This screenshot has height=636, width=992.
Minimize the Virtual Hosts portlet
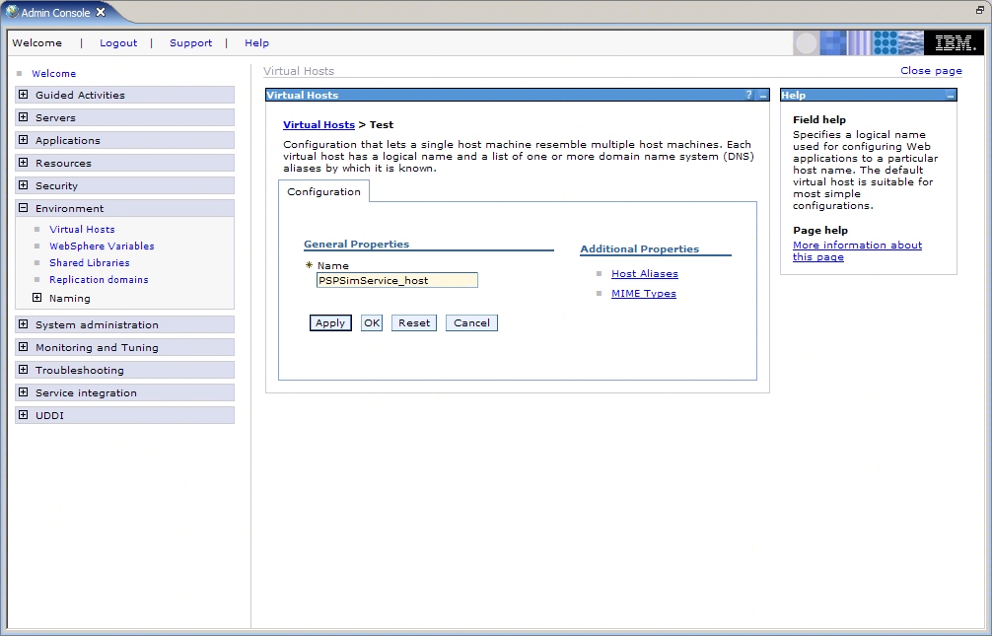click(x=762, y=96)
